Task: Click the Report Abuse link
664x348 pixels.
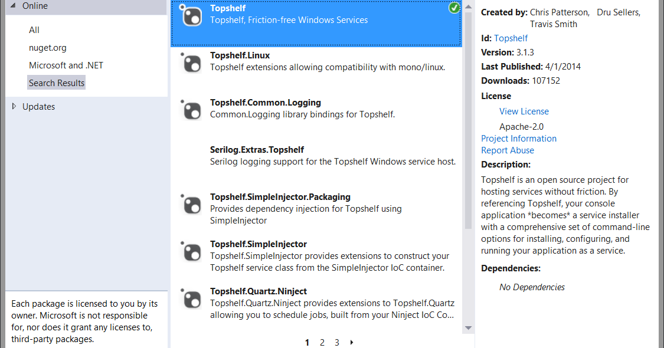Action: click(508, 150)
